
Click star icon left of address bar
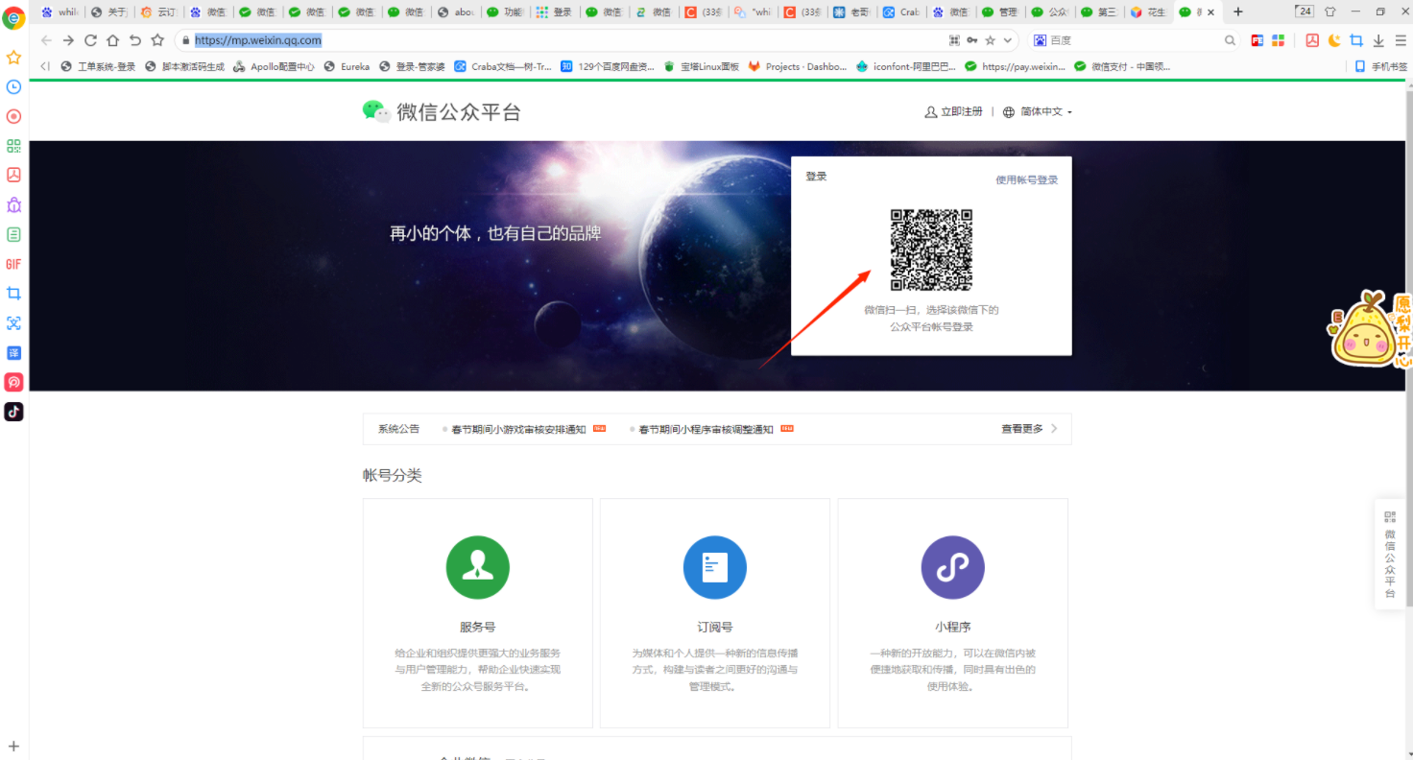[x=157, y=40]
